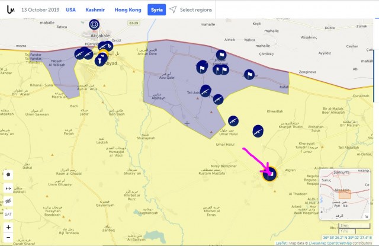The width and height of the screenshot is (379, 246).
Task: Click rifle marker near Umar Hulul
Action: 233,121
